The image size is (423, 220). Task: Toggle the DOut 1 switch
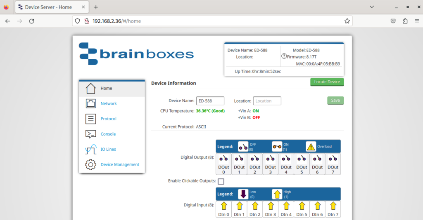click(x=239, y=159)
